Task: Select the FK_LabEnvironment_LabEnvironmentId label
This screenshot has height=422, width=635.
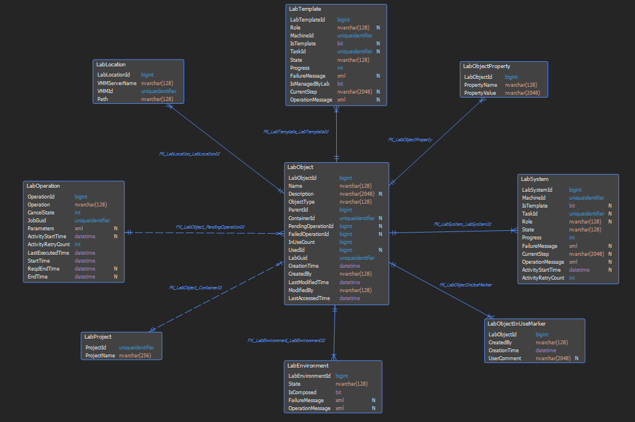Action: point(286,340)
